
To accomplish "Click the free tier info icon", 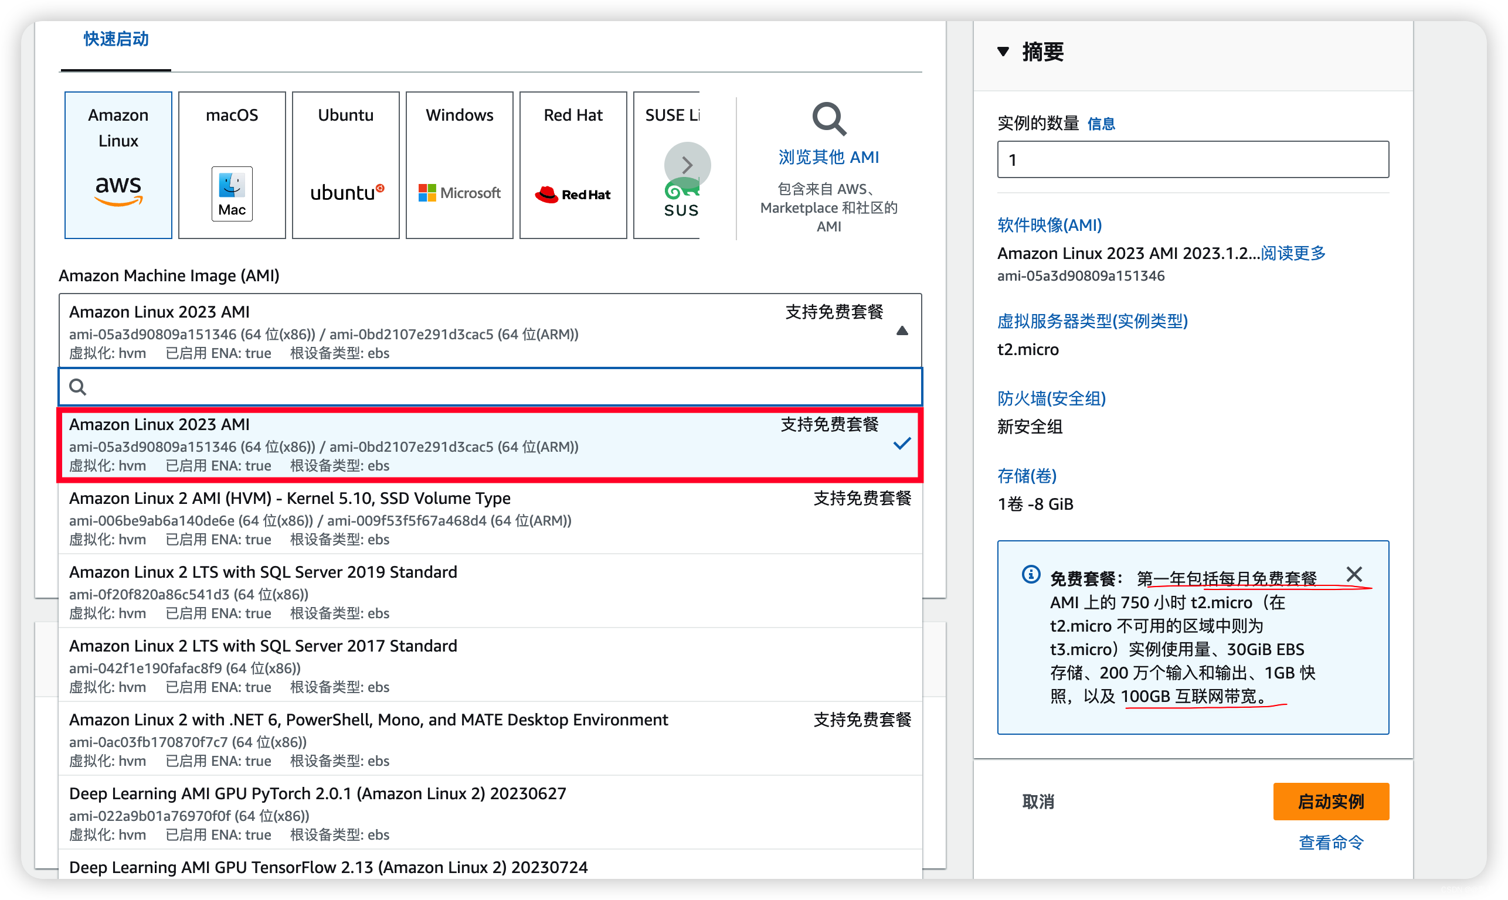I will 1030,574.
